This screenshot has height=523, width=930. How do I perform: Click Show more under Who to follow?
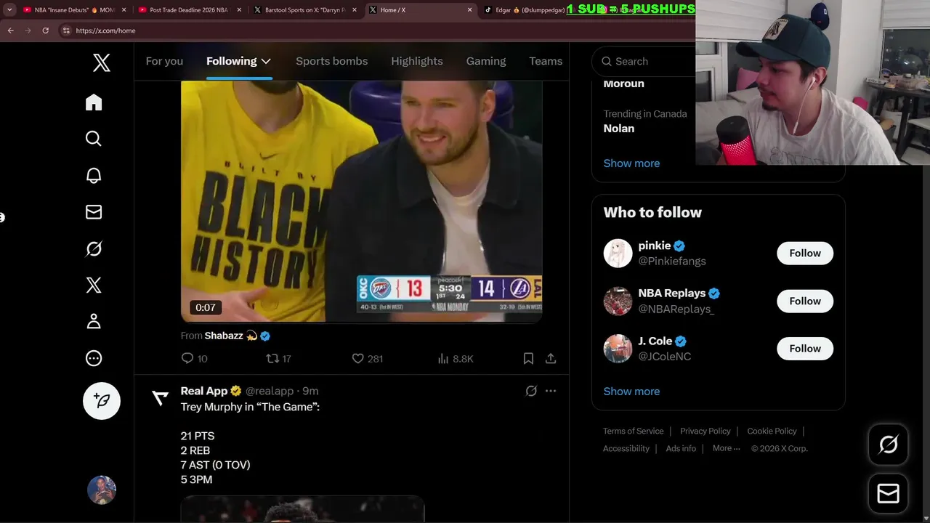click(x=631, y=392)
